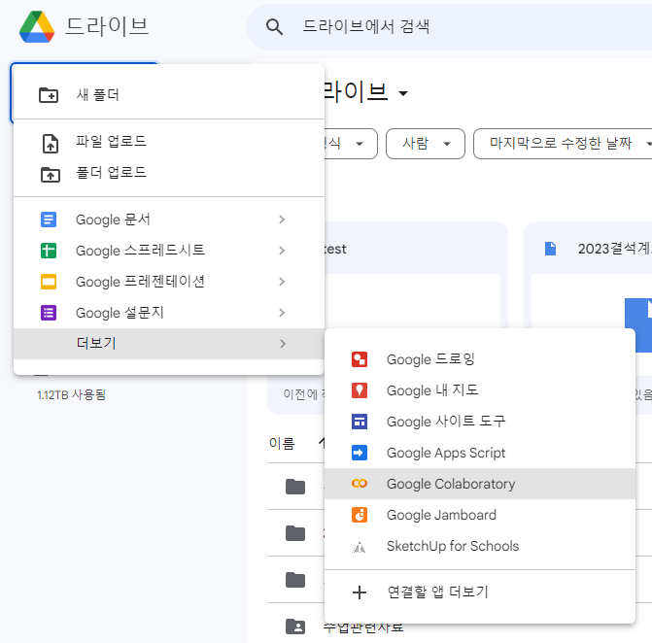Click the Colaboratory icon
652x643 pixels.
[x=360, y=484]
